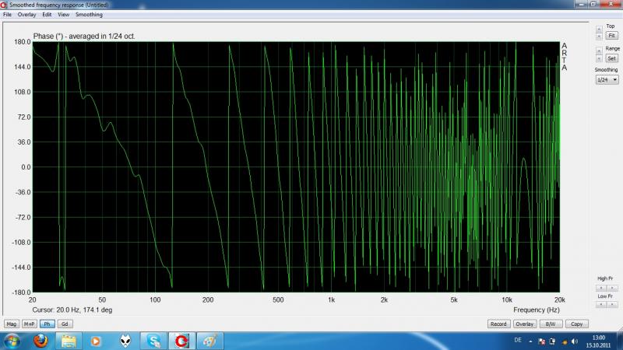
Task: Open the Smoothing menu in menu bar
Action: tap(89, 15)
